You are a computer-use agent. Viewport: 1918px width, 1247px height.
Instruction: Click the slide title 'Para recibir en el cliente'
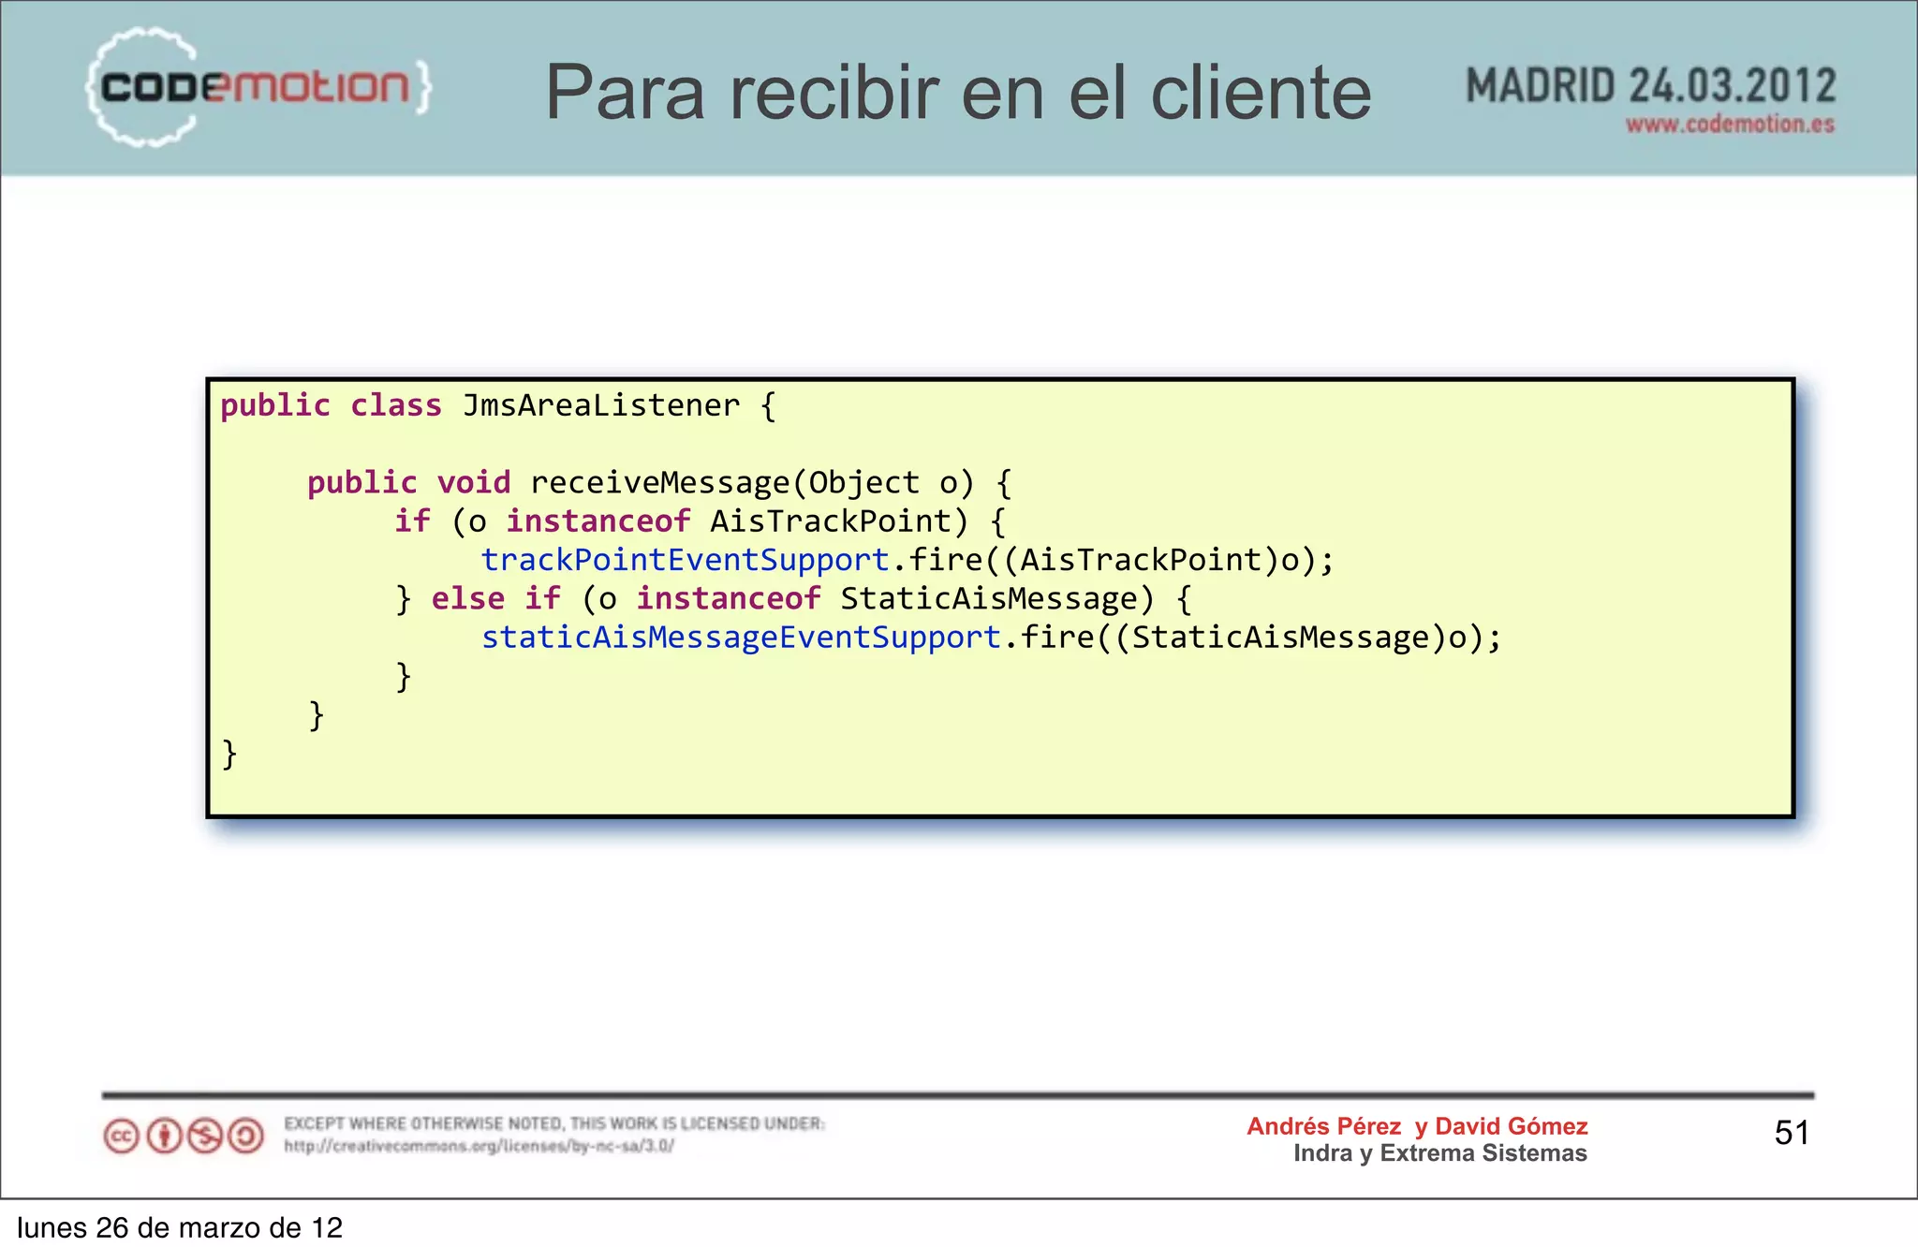click(x=958, y=92)
